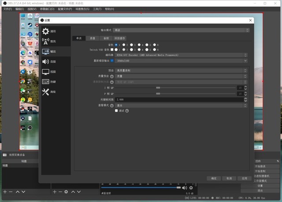Open the 场景集合(S) menu
282x202 pixels.
[x=82, y=9]
